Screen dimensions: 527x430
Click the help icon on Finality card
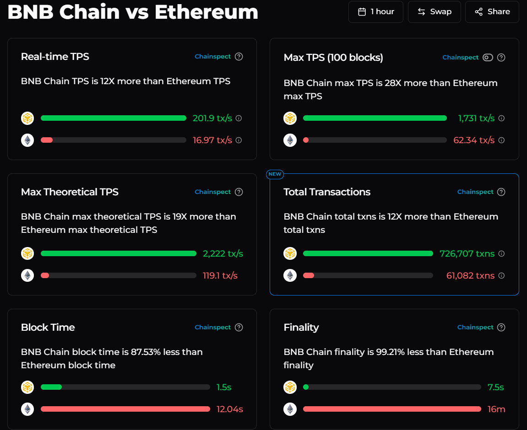pos(501,327)
